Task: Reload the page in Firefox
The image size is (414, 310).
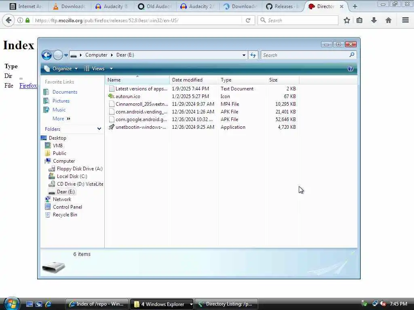Action: coord(248,20)
